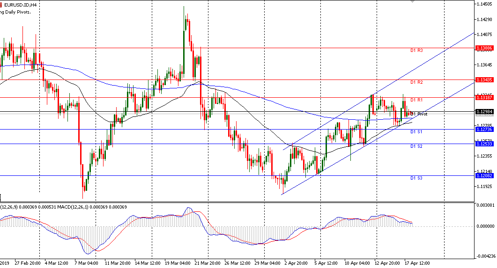
Task: Click the red 1.13886 price tag
Action: click(x=484, y=48)
